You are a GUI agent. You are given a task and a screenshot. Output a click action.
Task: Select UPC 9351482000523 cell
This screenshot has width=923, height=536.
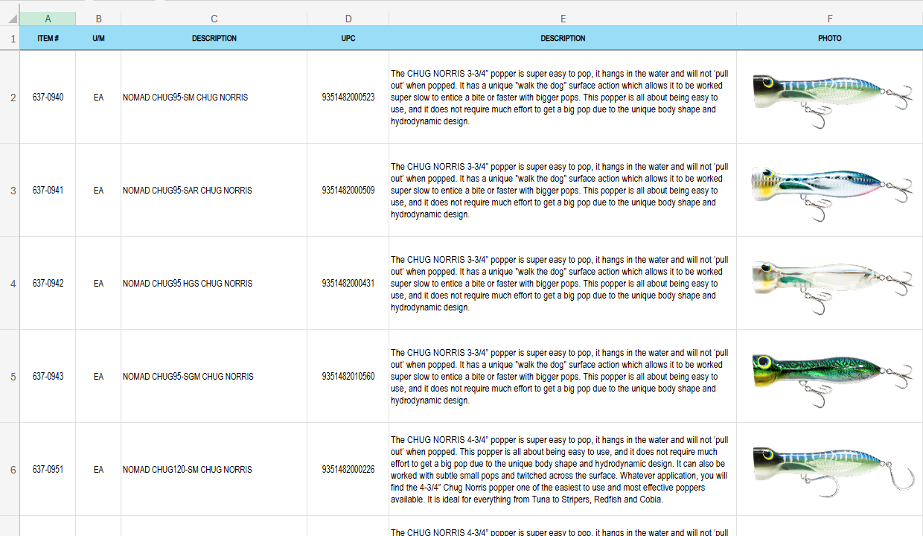pyautogui.click(x=348, y=97)
